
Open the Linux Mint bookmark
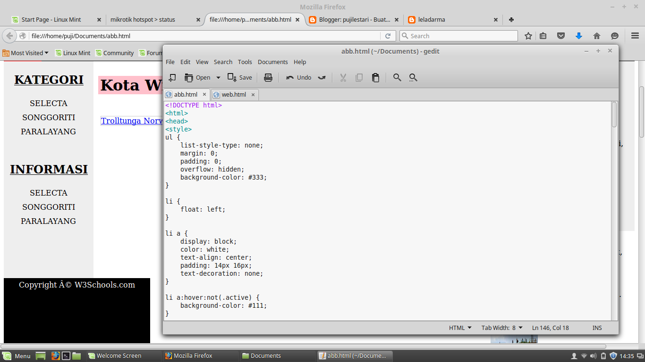tap(73, 53)
